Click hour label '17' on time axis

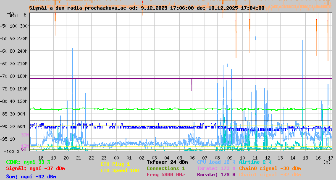pyautogui.click(x=331, y=158)
